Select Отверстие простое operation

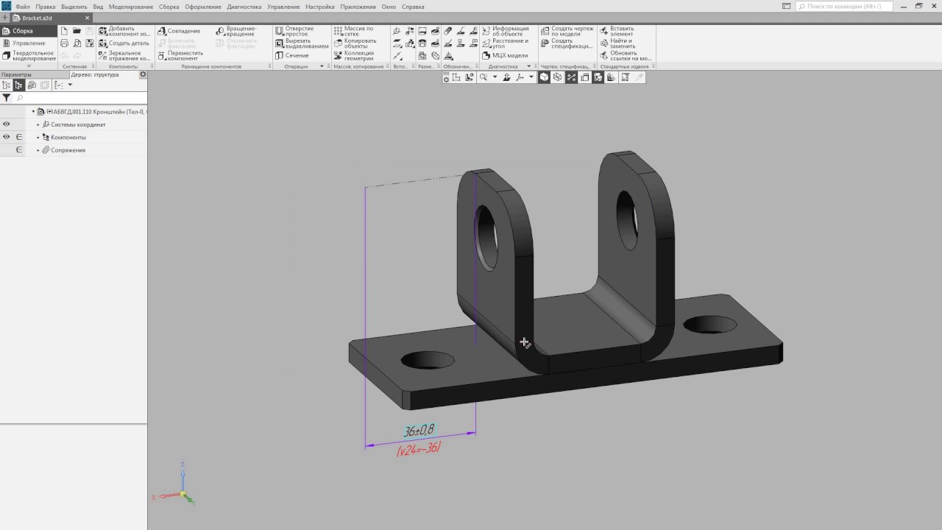[295, 31]
